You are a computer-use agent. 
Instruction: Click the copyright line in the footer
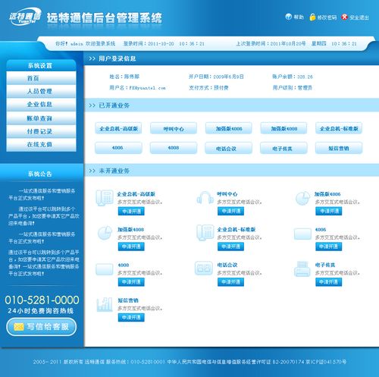pos(189,362)
